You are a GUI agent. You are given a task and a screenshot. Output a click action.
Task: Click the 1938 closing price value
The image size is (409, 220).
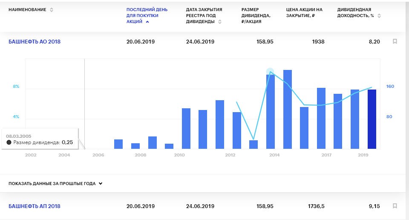318,42
